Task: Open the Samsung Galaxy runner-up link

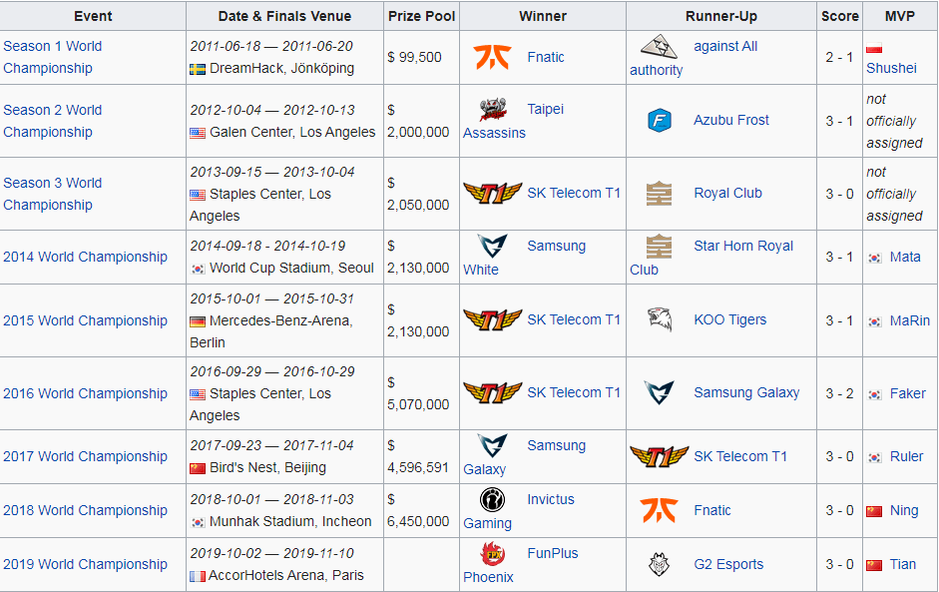Action: (746, 392)
